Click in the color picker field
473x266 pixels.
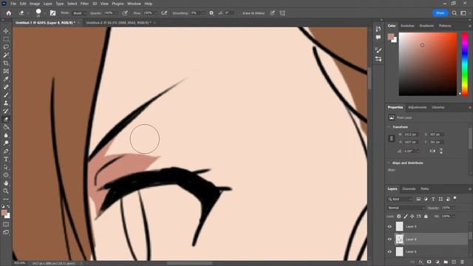(428, 64)
